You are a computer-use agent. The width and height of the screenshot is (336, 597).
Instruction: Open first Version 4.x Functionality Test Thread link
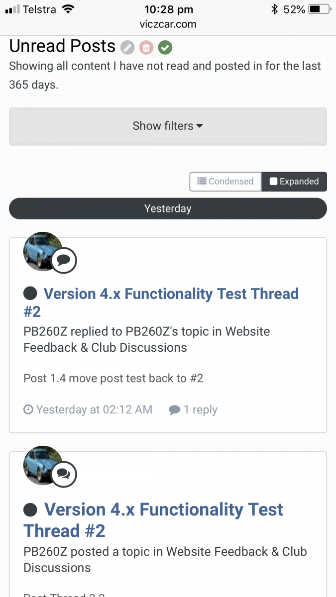171,294
